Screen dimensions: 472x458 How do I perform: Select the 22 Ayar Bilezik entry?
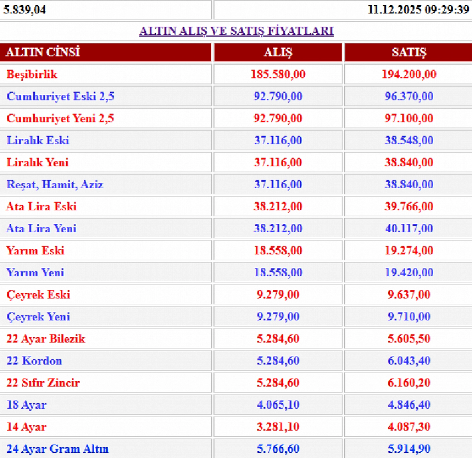pyautogui.click(x=45, y=339)
